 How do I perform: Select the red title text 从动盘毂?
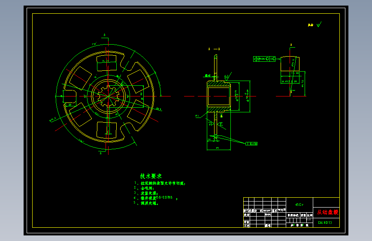point(328,212)
